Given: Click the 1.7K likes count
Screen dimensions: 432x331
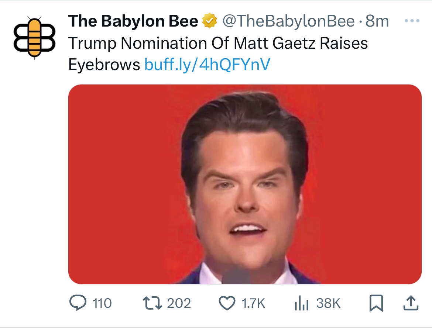Looking at the screenshot, I should click(x=253, y=303).
